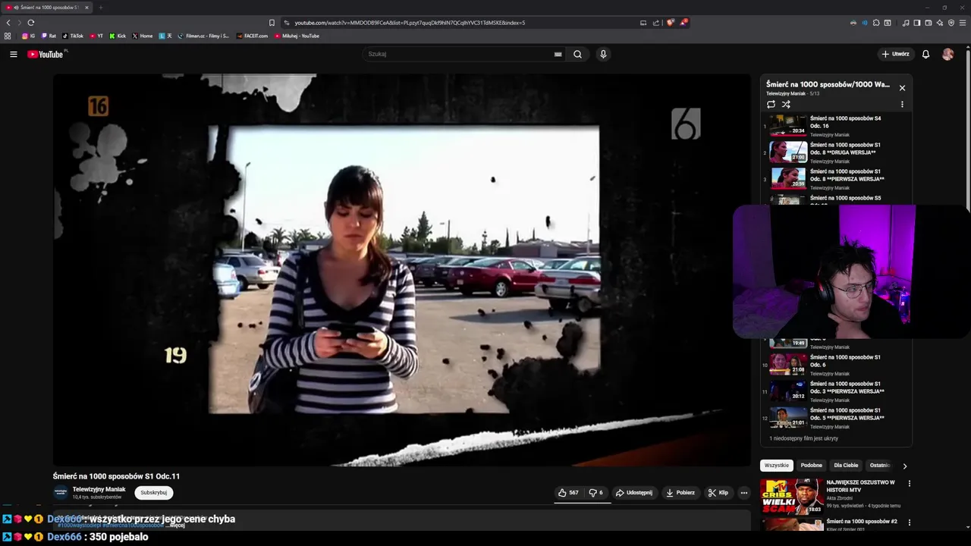Click the Udostępnij share button
The height and width of the screenshot is (546, 971).
pyautogui.click(x=634, y=492)
